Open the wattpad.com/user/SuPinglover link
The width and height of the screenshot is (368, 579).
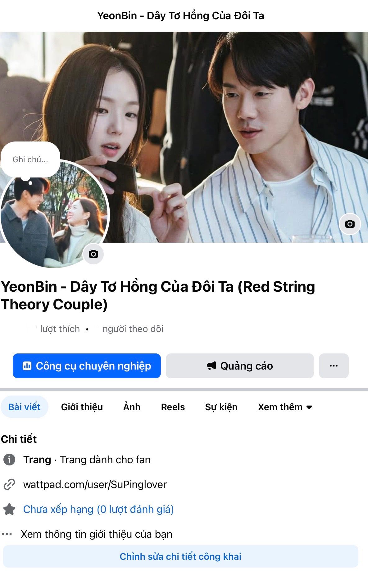(95, 484)
